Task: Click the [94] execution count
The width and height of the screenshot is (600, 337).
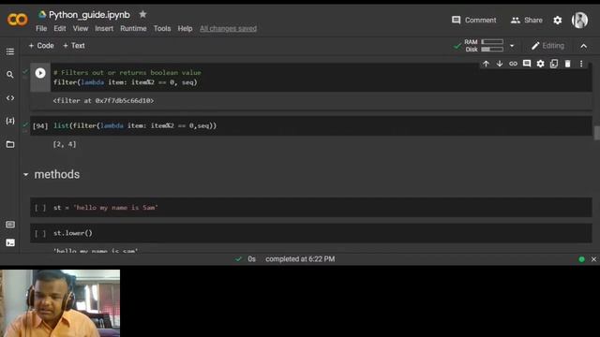Action: click(40, 125)
